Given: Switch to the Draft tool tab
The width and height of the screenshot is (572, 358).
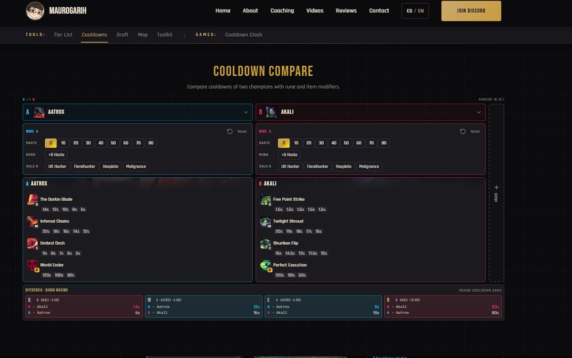Looking at the screenshot, I should (123, 35).
